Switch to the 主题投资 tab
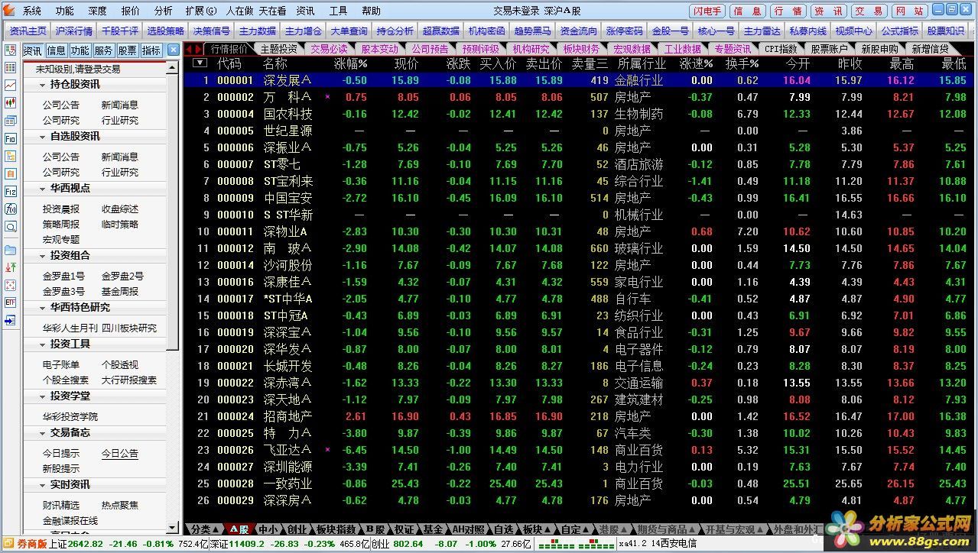The height and width of the screenshot is (553, 978). click(278, 49)
